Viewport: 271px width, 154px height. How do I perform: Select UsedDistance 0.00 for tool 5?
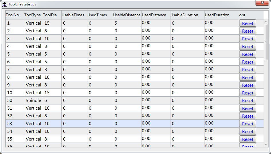(x=156, y=54)
